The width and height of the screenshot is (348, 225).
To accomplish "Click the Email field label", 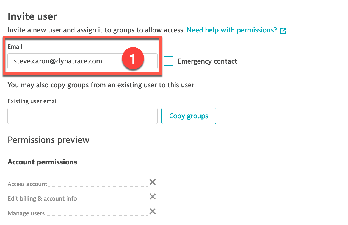I will pos(15,47).
